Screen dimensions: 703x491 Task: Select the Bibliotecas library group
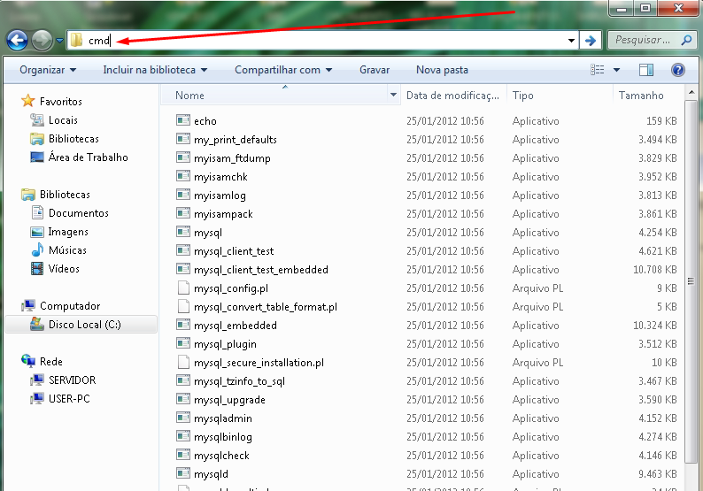tap(65, 195)
